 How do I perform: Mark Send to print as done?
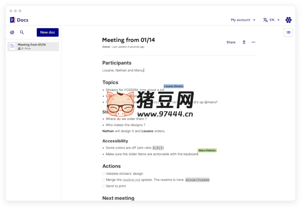104,186
